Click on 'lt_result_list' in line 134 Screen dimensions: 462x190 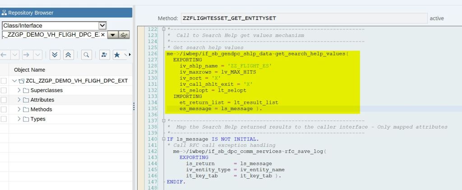pos(256,102)
